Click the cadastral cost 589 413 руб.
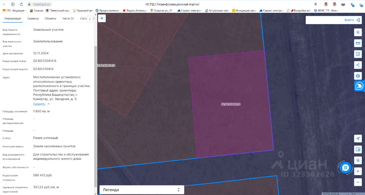365x195 pixels. click(x=43, y=175)
